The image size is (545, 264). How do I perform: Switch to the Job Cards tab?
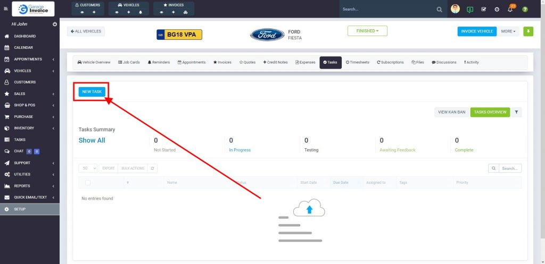(129, 62)
